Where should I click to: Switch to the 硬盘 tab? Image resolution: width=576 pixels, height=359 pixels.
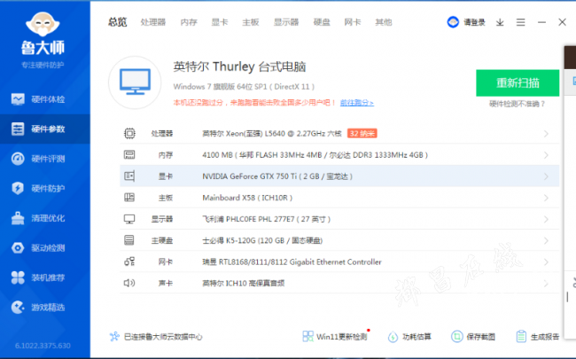(x=322, y=22)
